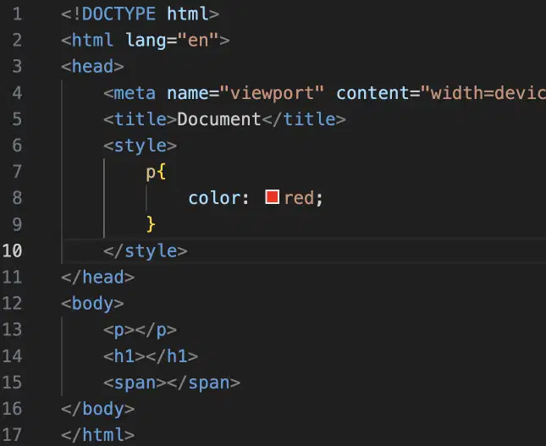Click the opening body tag

pyautogui.click(x=92, y=303)
